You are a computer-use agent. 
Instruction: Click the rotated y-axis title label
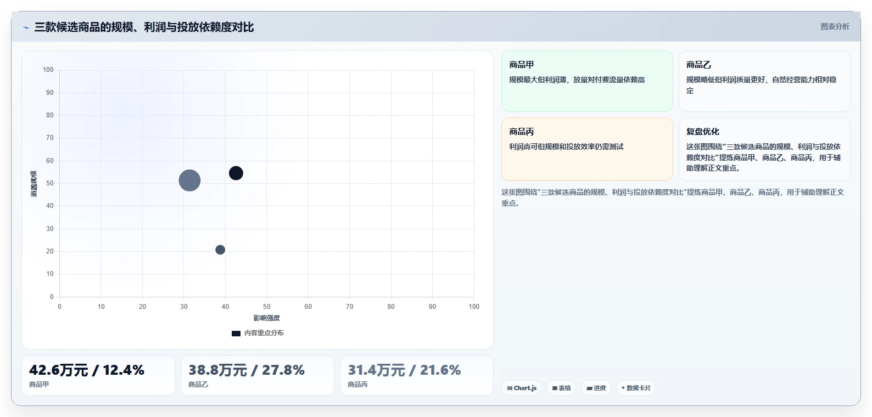pos(34,183)
